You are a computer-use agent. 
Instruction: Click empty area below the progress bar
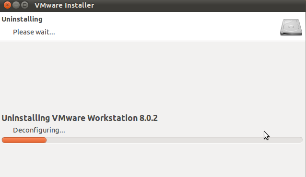pos(152,160)
